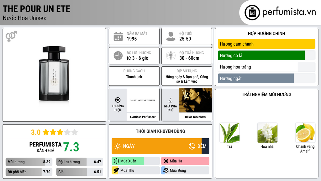This screenshot has height=181, width=321.
Task: Click the green Hương cỏ lá bar
Action: coord(261,55)
